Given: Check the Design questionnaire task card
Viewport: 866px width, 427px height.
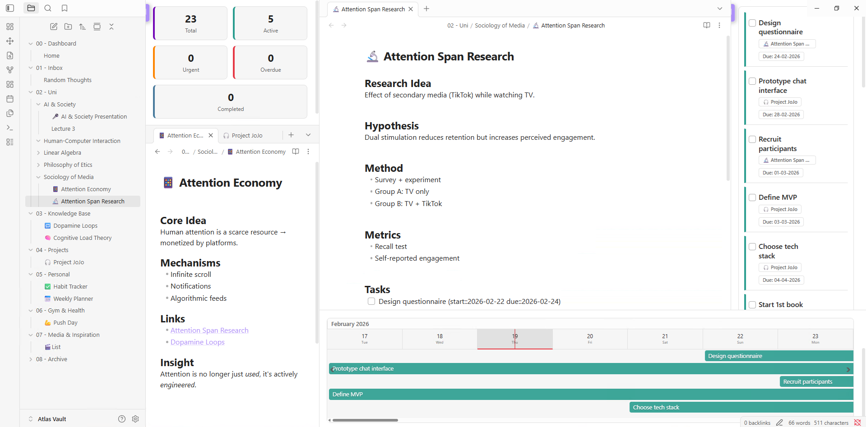Looking at the screenshot, I should click(752, 23).
